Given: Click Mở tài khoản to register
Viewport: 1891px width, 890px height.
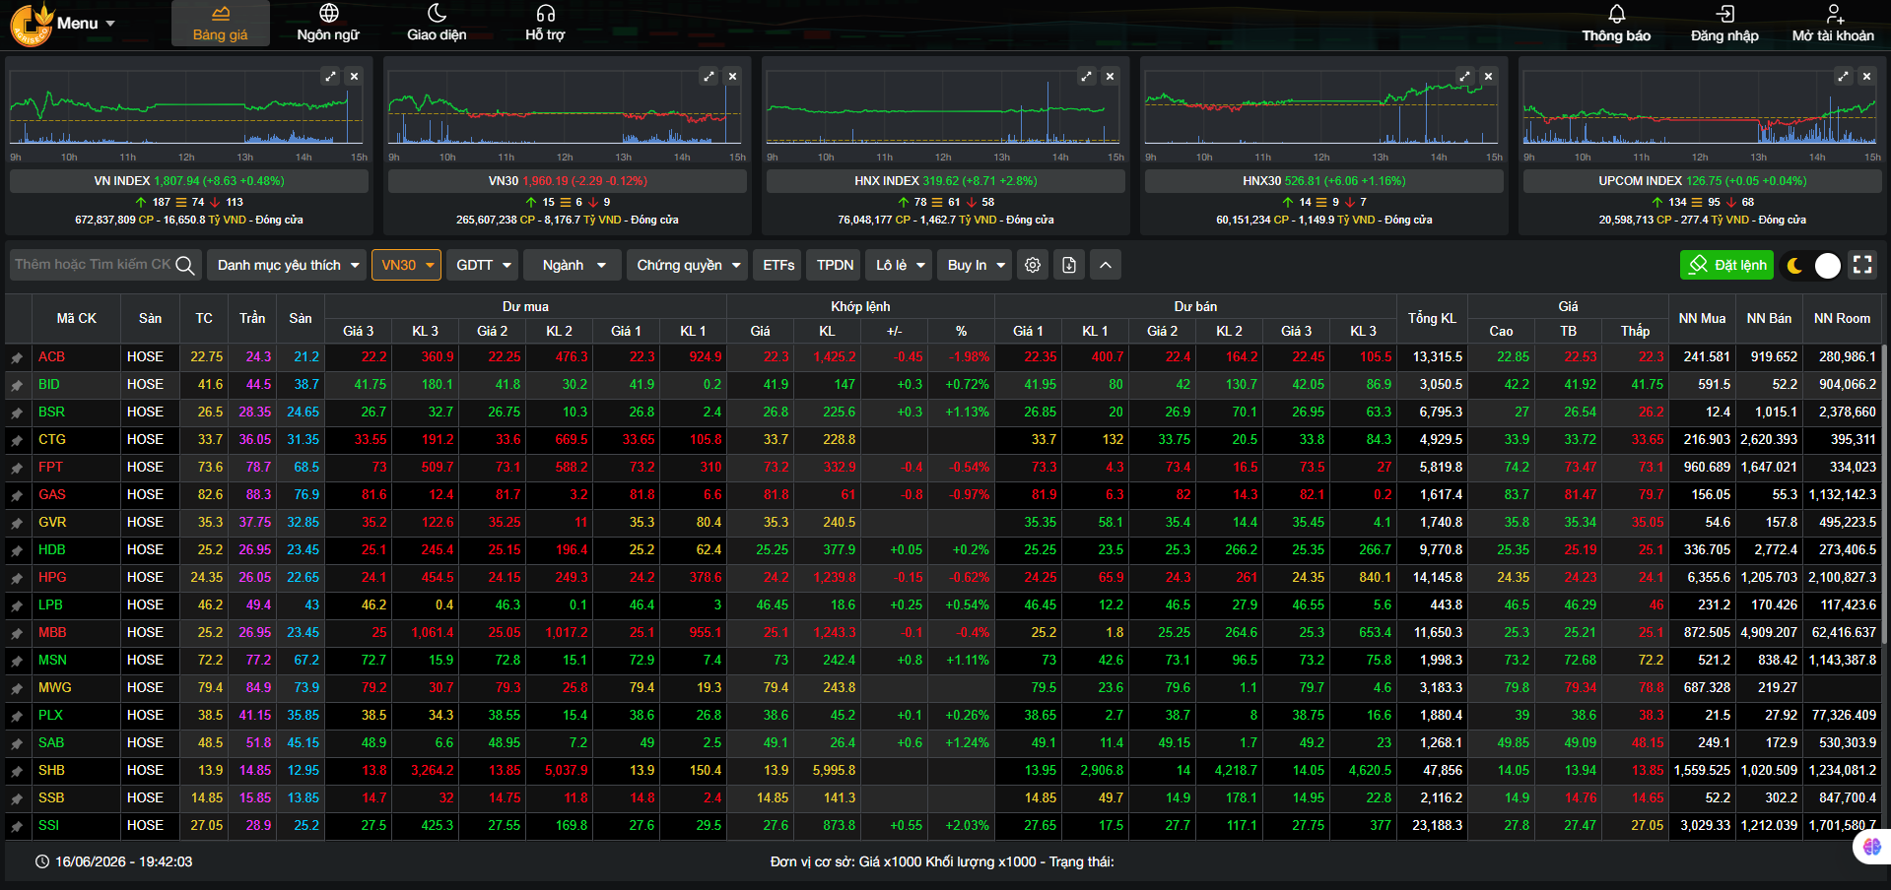Looking at the screenshot, I should pos(1833,24).
